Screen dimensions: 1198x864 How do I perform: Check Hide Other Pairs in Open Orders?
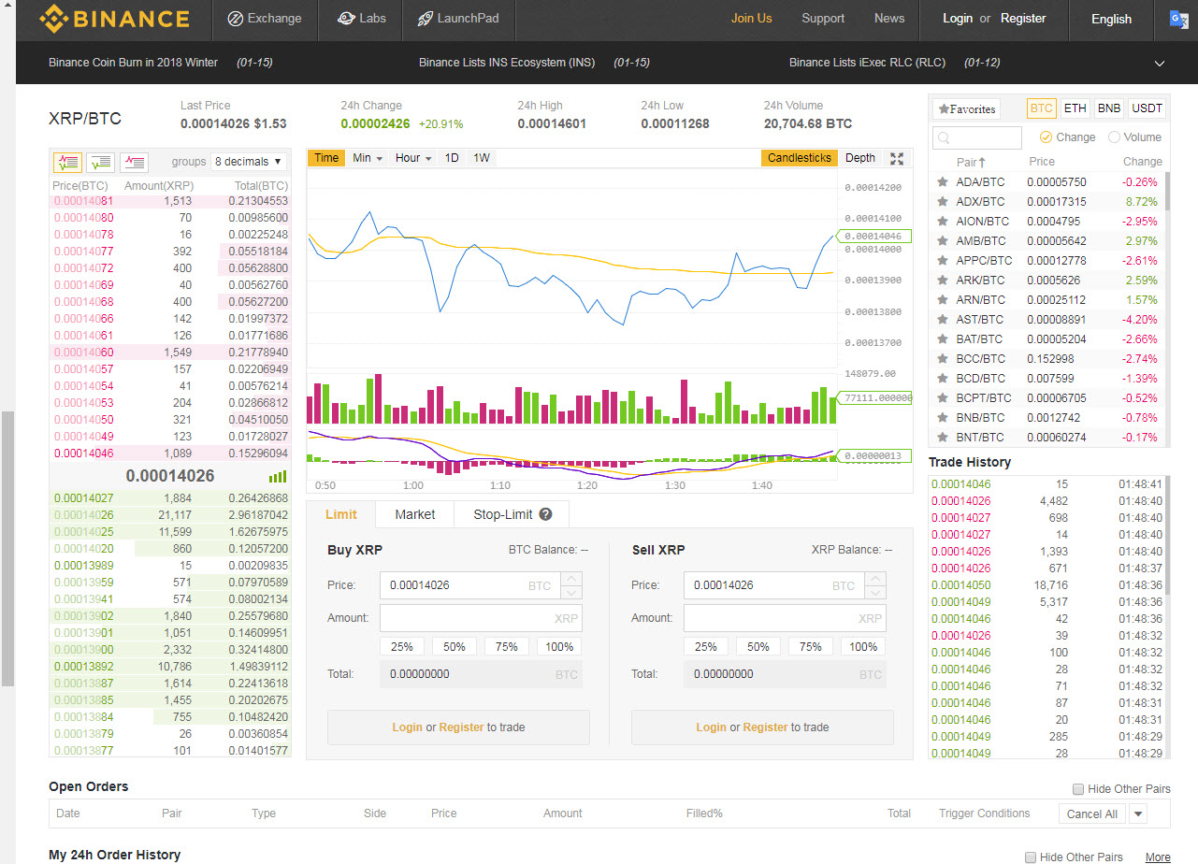1078,789
